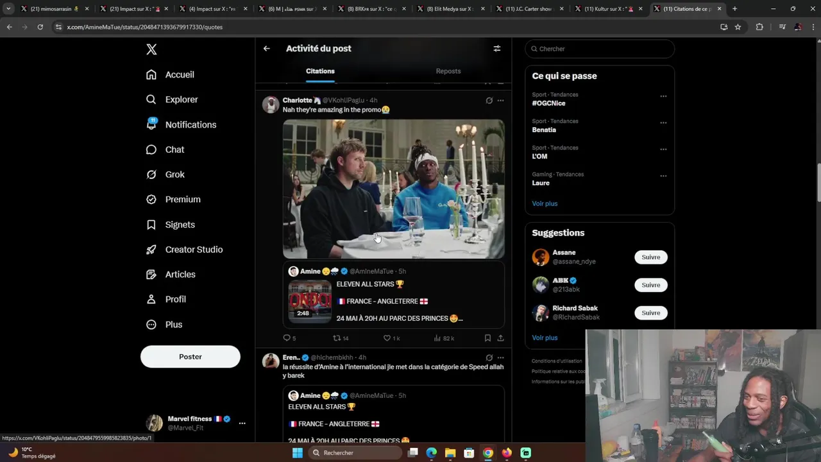Share Charlotte's post
The height and width of the screenshot is (462, 821).
click(500, 338)
